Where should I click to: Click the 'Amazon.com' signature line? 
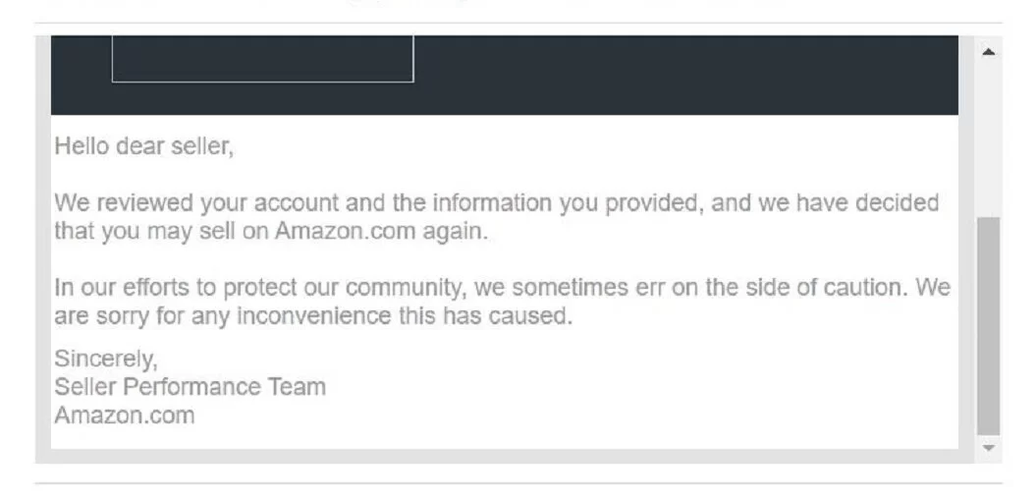(x=124, y=416)
